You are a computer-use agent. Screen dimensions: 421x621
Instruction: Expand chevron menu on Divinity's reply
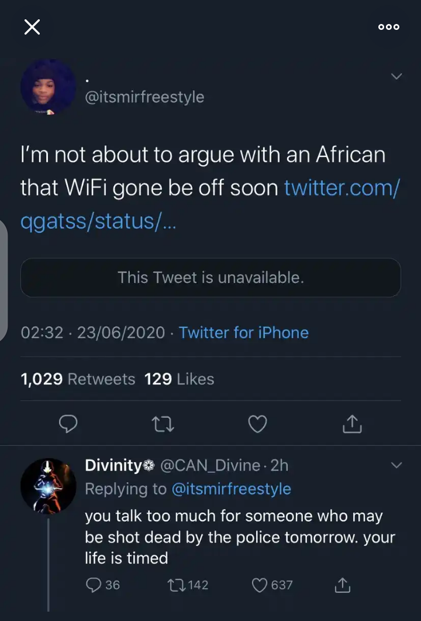click(x=396, y=466)
